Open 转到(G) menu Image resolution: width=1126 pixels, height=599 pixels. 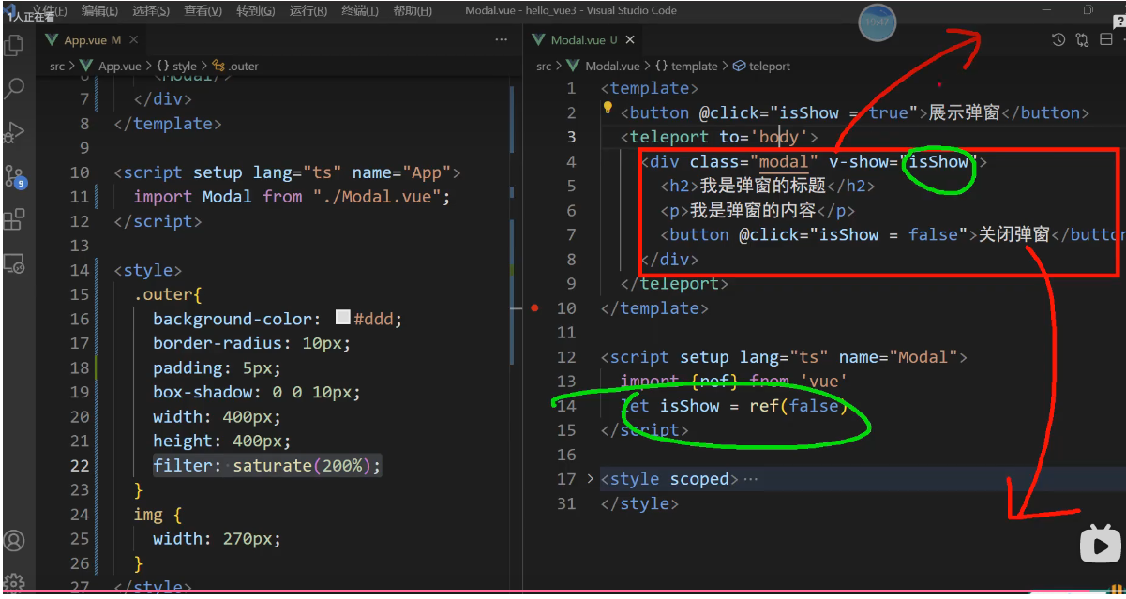(x=256, y=10)
